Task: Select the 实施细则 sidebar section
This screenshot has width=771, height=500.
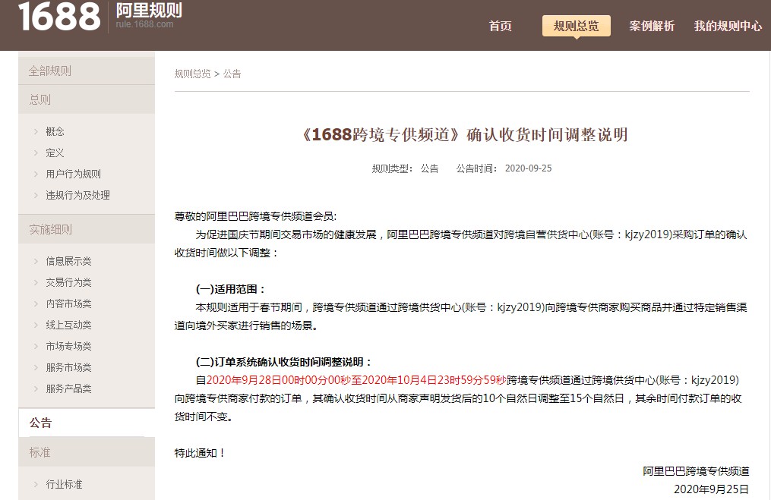Action: pyautogui.click(x=87, y=229)
